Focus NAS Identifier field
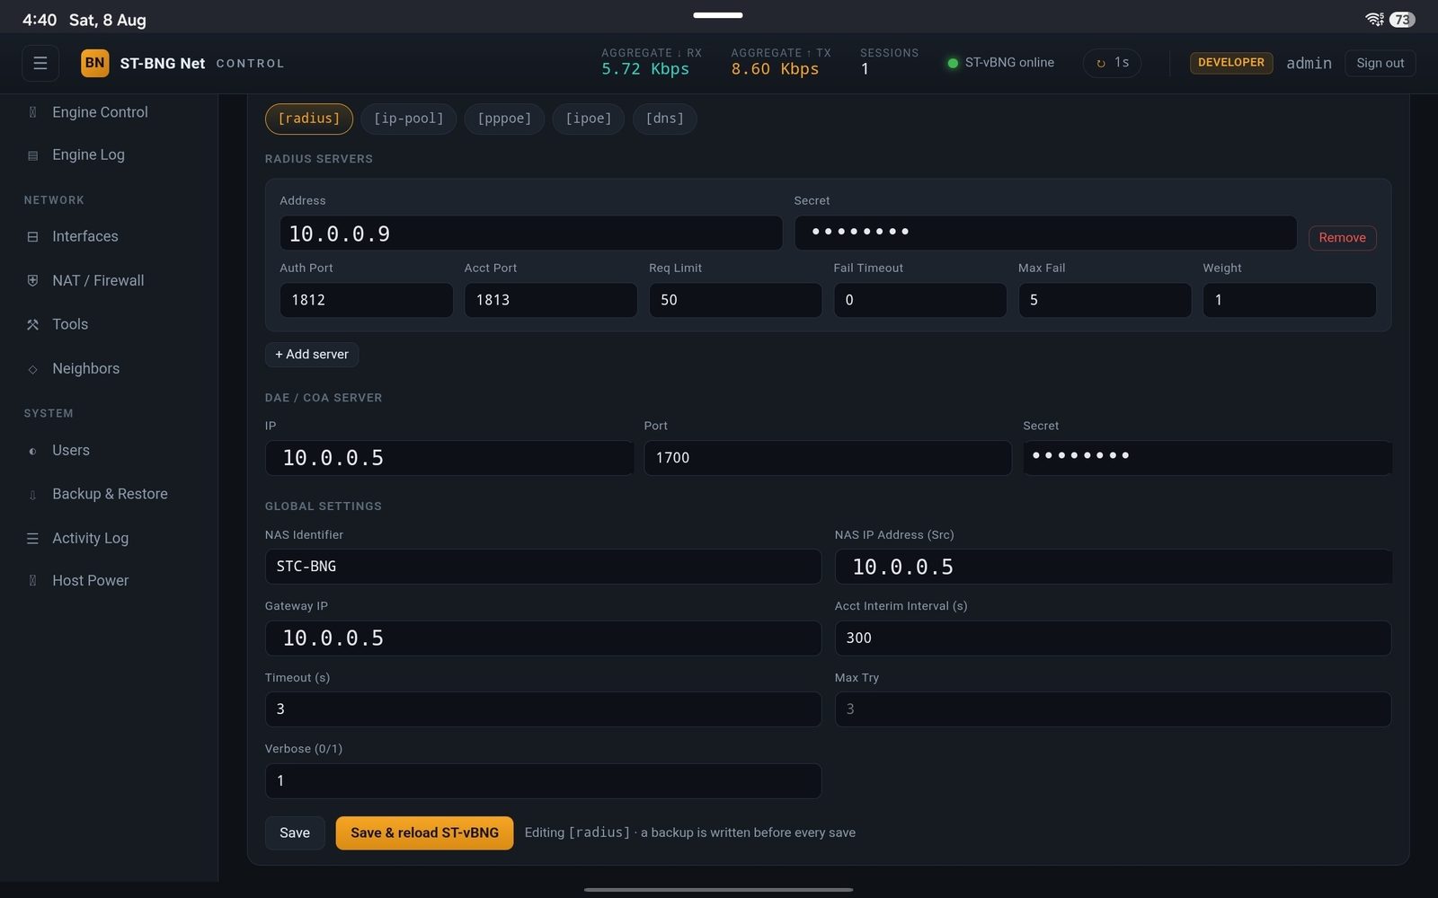1438x898 pixels. click(x=543, y=567)
